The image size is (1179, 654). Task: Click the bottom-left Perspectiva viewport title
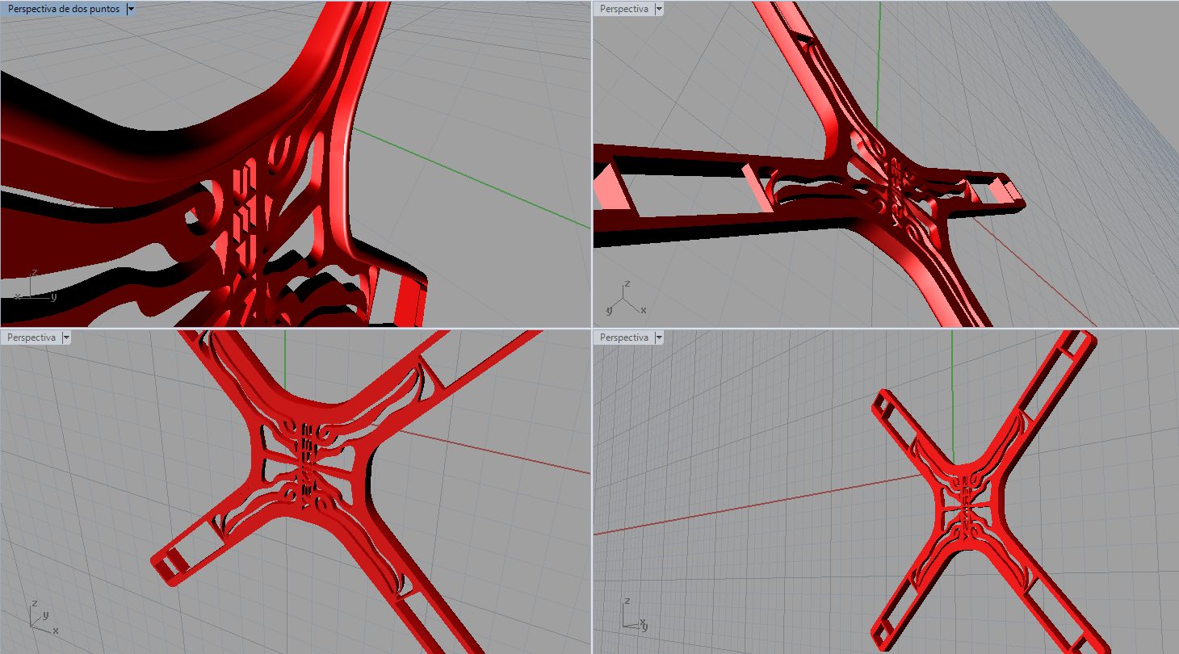tap(31, 337)
